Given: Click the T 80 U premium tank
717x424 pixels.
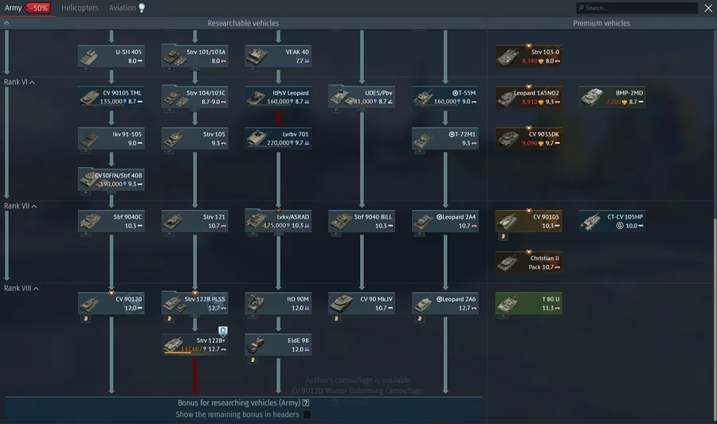Looking at the screenshot, I should (x=528, y=303).
